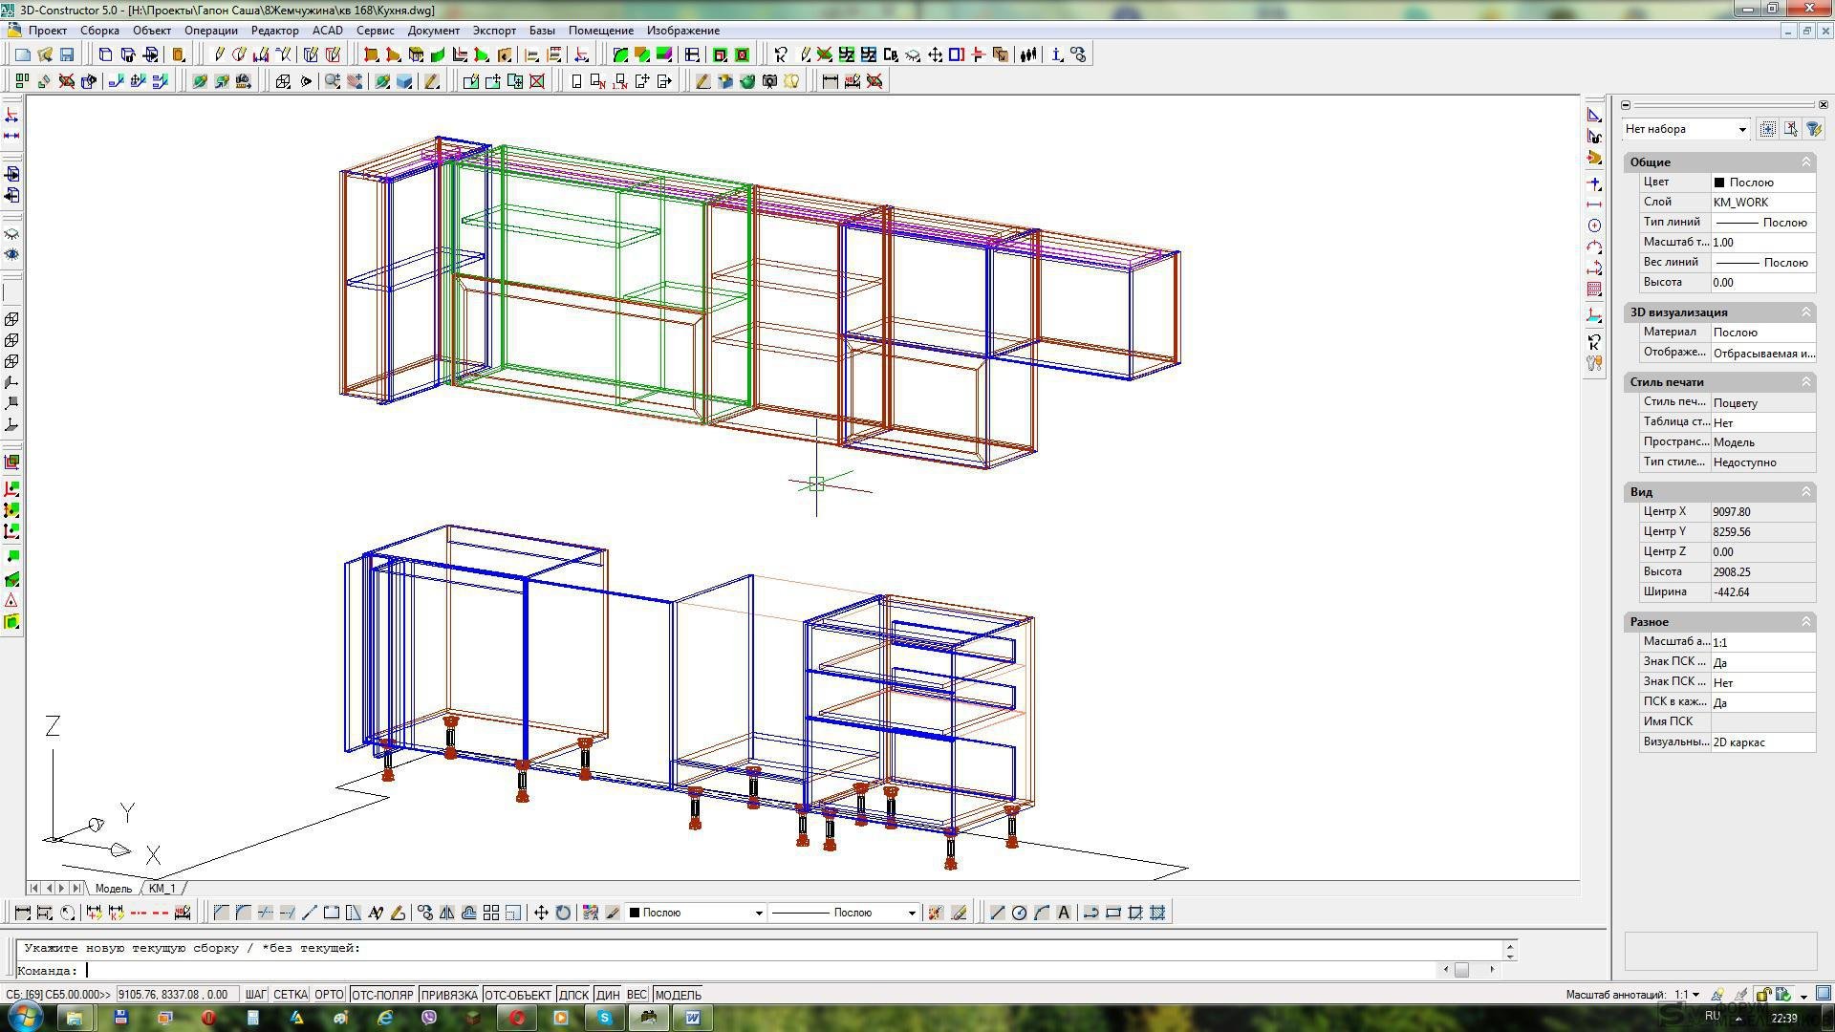Image resolution: width=1835 pixels, height=1032 pixels.
Task: Click the Save floppy disk toolbar icon
Action: point(67,54)
